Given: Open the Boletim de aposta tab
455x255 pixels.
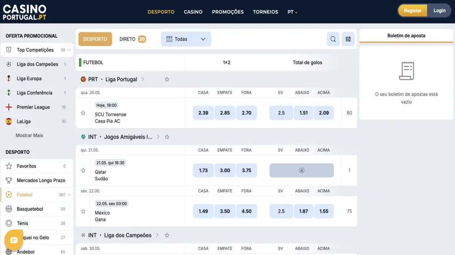Looking at the screenshot, I should pyautogui.click(x=406, y=36).
